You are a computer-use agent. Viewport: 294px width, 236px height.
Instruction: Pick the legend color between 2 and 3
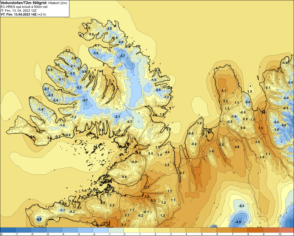pyautogui.click(x=162, y=230)
